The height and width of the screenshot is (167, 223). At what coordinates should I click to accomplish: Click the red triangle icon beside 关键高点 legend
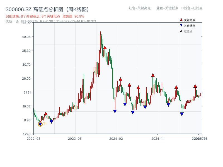point(181,20)
